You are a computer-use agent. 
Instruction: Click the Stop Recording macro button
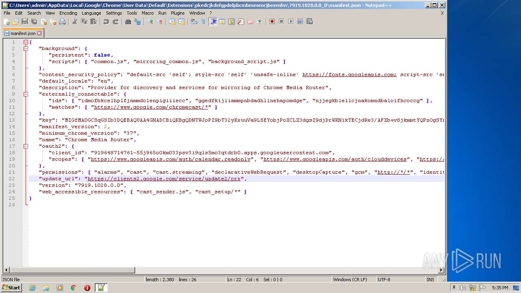pos(282,22)
